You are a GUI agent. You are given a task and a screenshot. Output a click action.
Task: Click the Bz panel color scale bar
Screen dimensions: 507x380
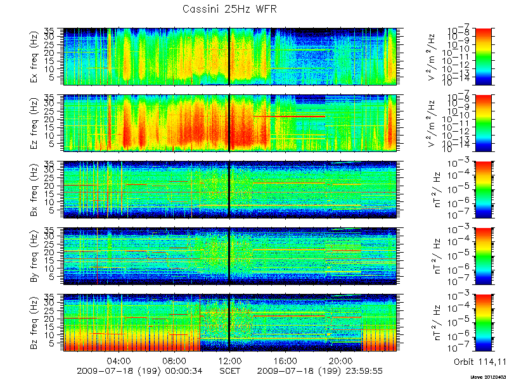(483, 323)
